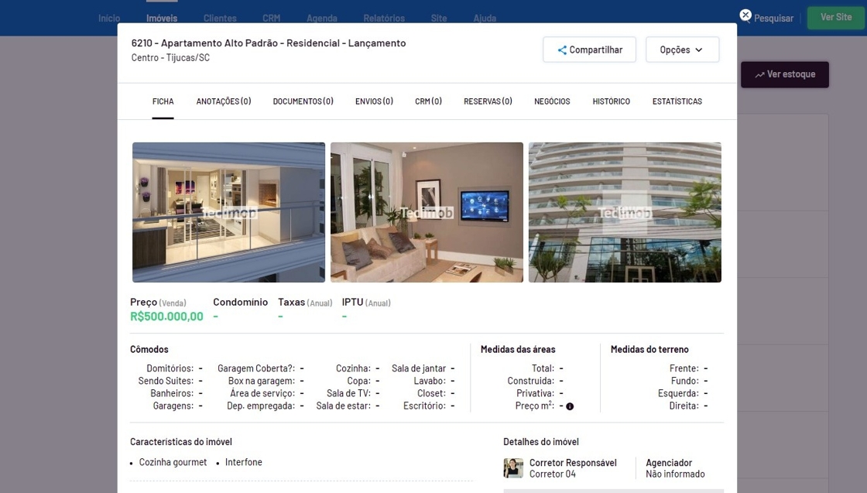Select the Ficha tab
867x493 pixels.
click(x=163, y=101)
